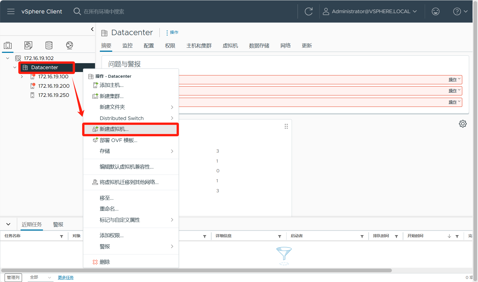Click the 更多任务 link
The image size is (478, 282).
tap(66, 277)
